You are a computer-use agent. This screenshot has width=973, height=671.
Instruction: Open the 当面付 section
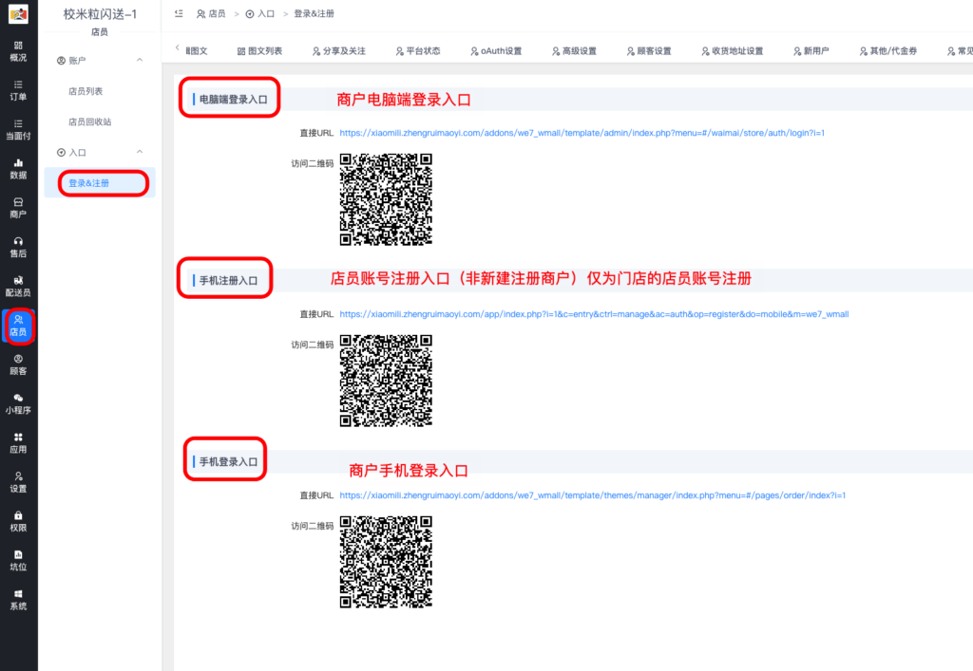18,131
